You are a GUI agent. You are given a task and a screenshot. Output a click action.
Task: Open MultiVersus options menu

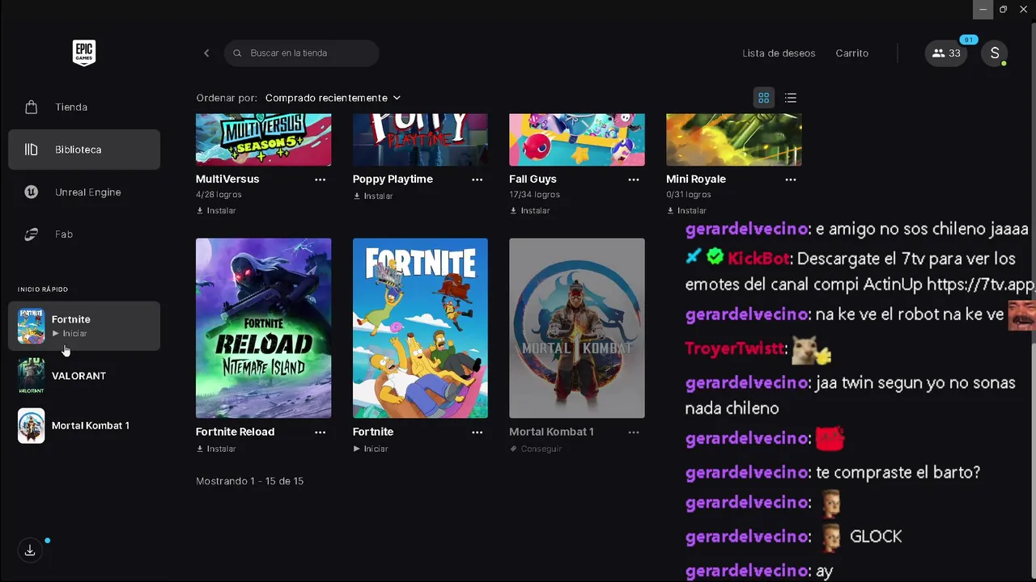pyautogui.click(x=320, y=179)
